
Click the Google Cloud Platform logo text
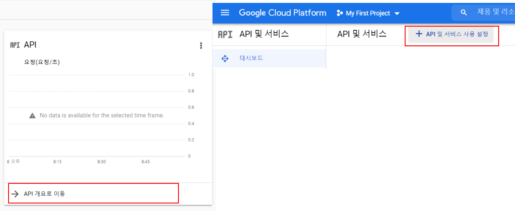click(282, 13)
